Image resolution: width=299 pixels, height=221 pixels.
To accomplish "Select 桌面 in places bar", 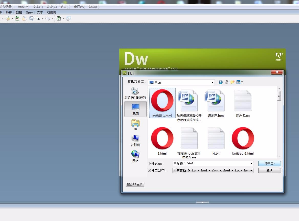I will pyautogui.click(x=135, y=109).
